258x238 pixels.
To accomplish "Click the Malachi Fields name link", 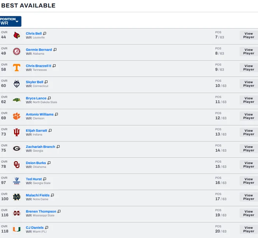I will [x=38, y=195].
